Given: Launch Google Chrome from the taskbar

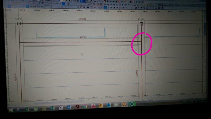Looking at the screenshot, I should [x=85, y=106].
